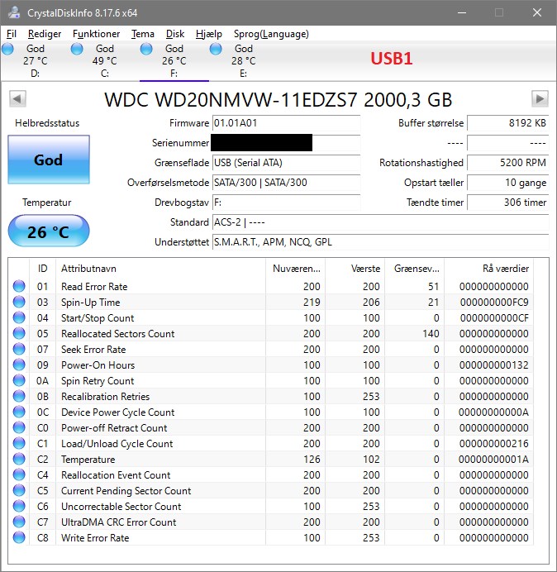Viewport: 557px width, 572px height.
Task: Click the Write Error Rate attribute name
Action: [95, 538]
